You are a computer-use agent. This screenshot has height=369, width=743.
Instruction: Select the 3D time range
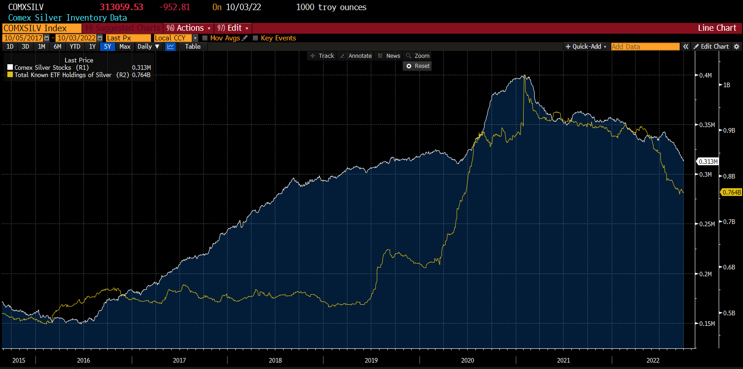(25, 46)
